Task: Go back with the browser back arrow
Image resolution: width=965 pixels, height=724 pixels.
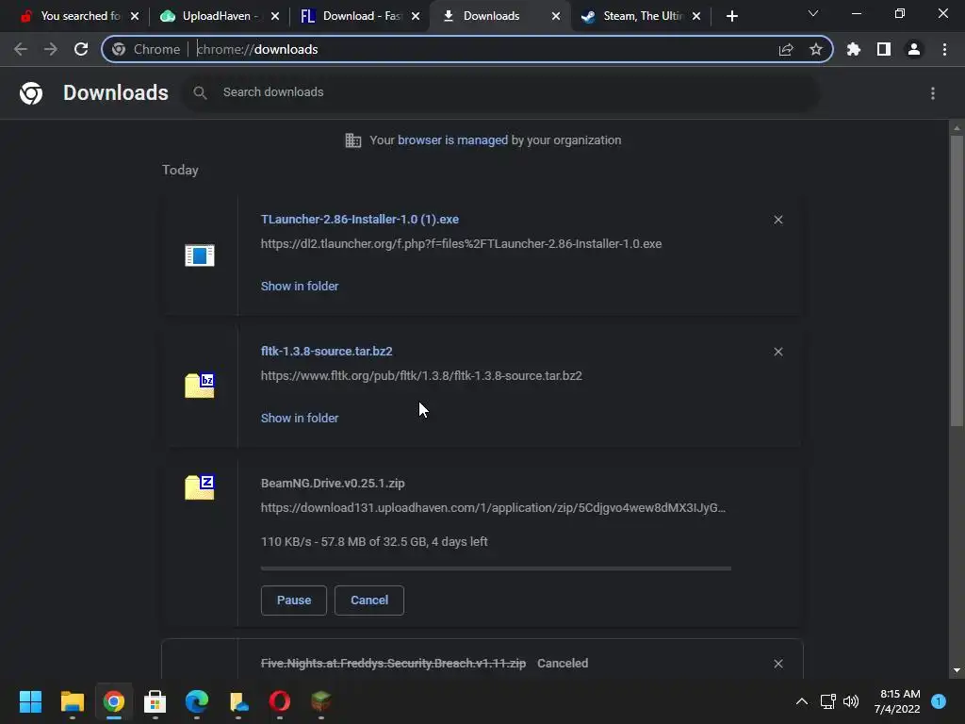Action: click(x=21, y=49)
